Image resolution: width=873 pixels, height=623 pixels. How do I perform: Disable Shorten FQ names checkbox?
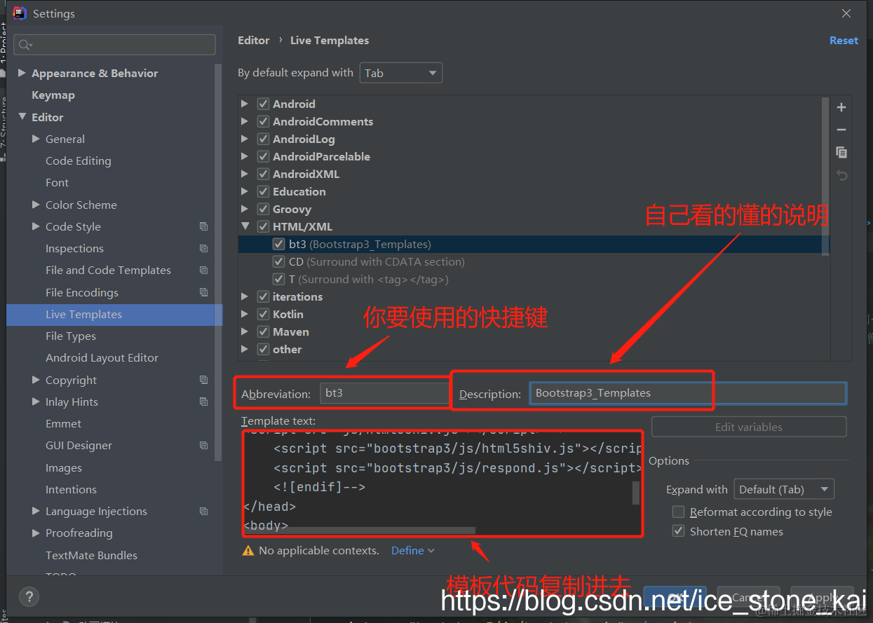point(678,531)
